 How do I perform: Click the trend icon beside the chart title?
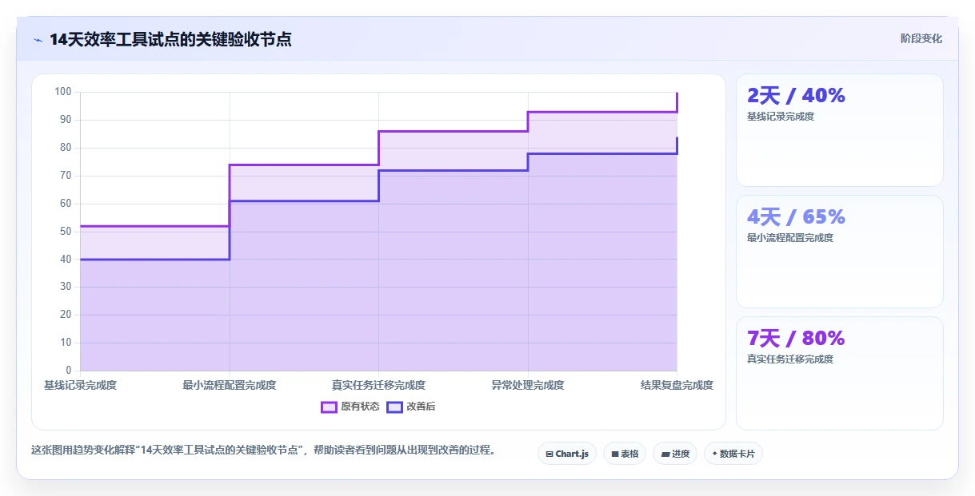tap(38, 39)
